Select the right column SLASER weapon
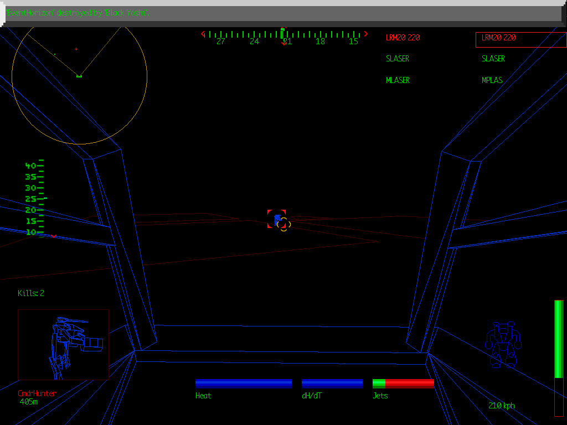This screenshot has width=567, height=425. tap(493, 59)
